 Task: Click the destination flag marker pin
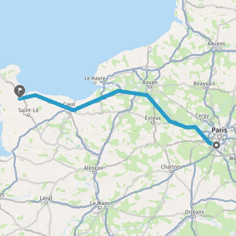click(20, 91)
